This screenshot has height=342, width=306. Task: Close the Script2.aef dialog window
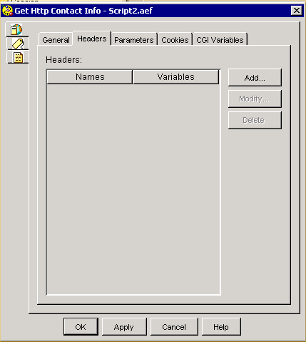tap(297, 11)
